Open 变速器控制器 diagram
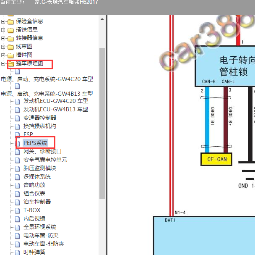The height and width of the screenshot is (255, 255). (40, 118)
